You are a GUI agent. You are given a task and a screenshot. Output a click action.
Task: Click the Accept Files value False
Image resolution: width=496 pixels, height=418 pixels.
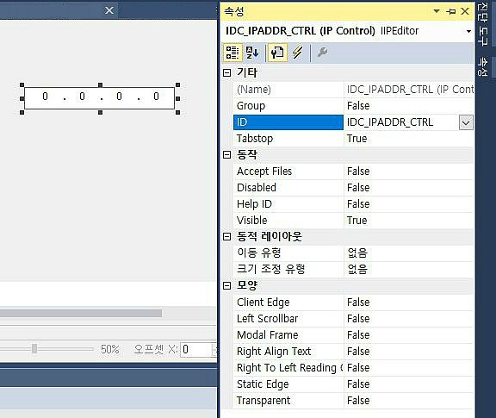coord(409,172)
